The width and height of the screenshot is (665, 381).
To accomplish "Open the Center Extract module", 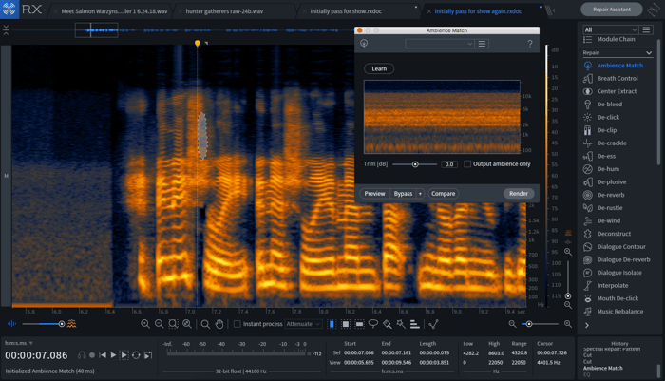I will tap(617, 91).
